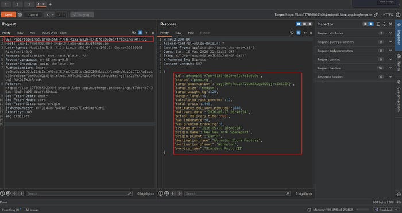Select the Response Pretty view tab

[164, 33]
